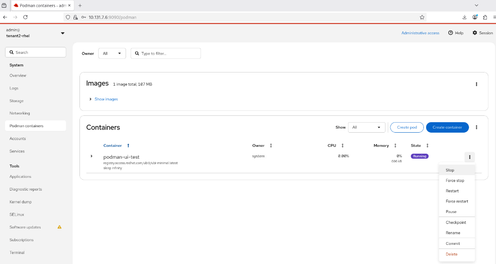Open Applications under Tools
Viewport: 496px width, 264px height.
point(36,176)
